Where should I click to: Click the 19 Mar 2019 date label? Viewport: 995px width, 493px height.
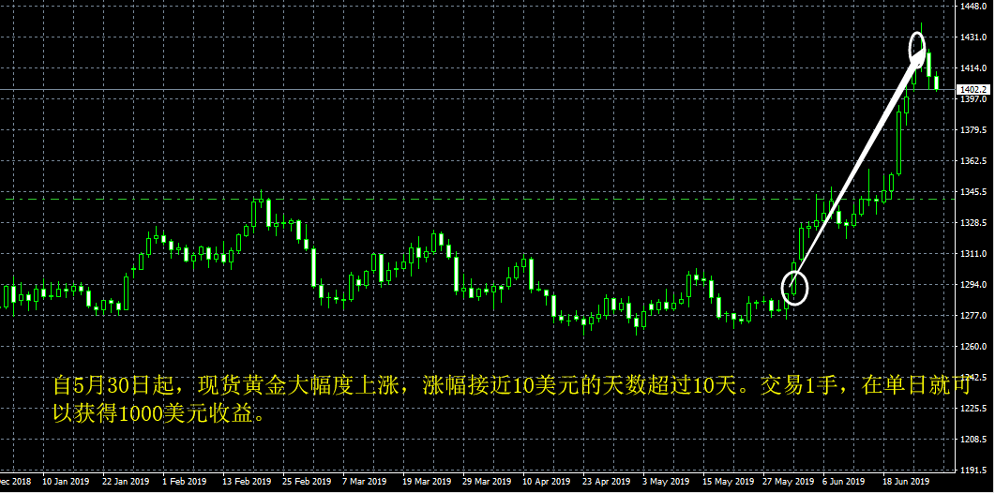click(x=427, y=482)
